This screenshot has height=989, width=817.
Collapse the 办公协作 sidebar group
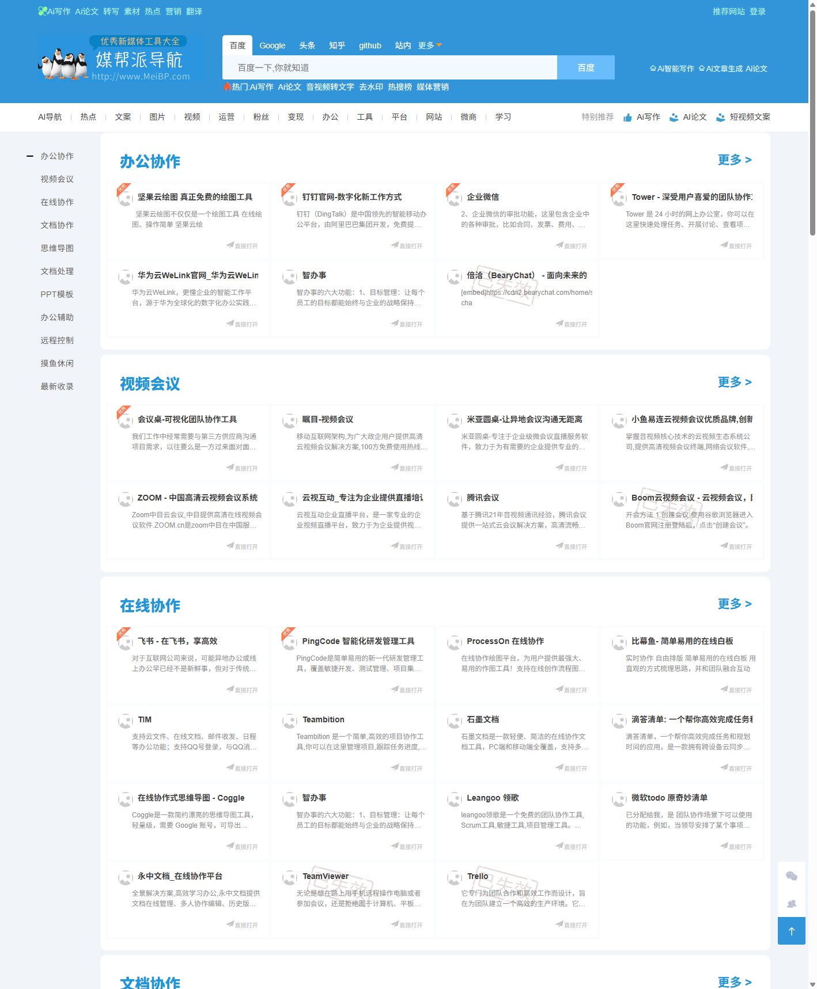pos(30,156)
